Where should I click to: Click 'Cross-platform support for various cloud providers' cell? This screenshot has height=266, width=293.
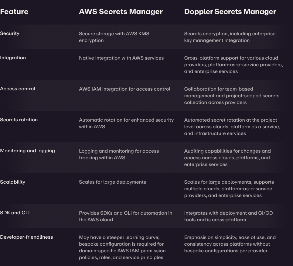click(233, 65)
